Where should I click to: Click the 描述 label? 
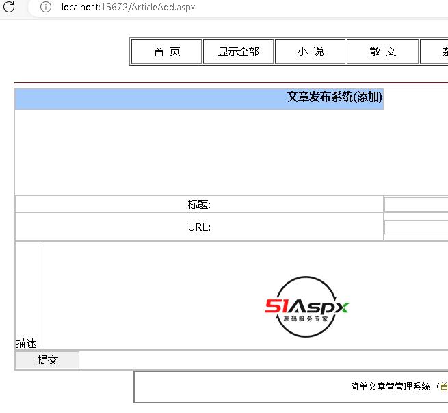click(26, 343)
